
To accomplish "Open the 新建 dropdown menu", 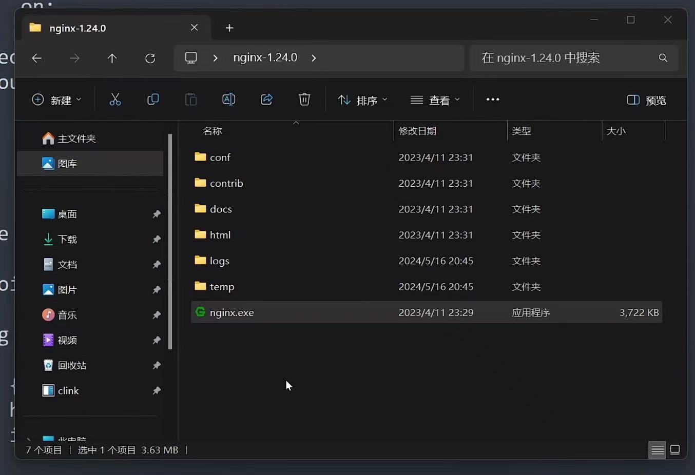I will pyautogui.click(x=56, y=100).
